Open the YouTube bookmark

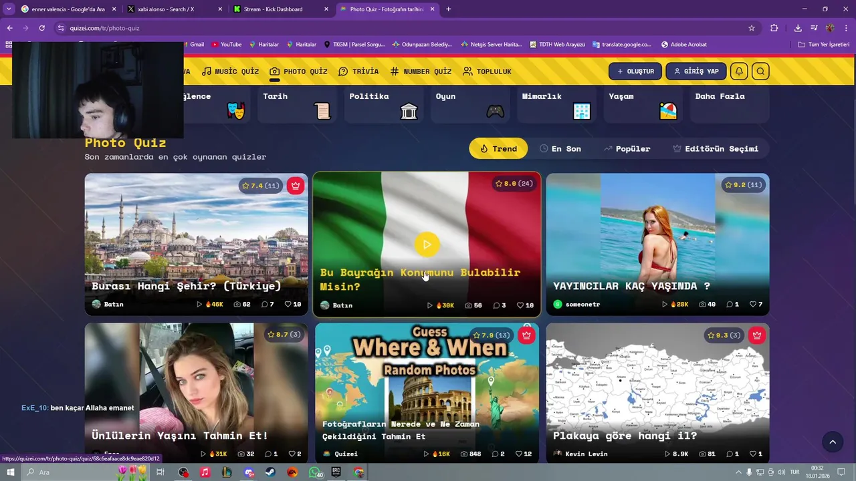coord(227,44)
